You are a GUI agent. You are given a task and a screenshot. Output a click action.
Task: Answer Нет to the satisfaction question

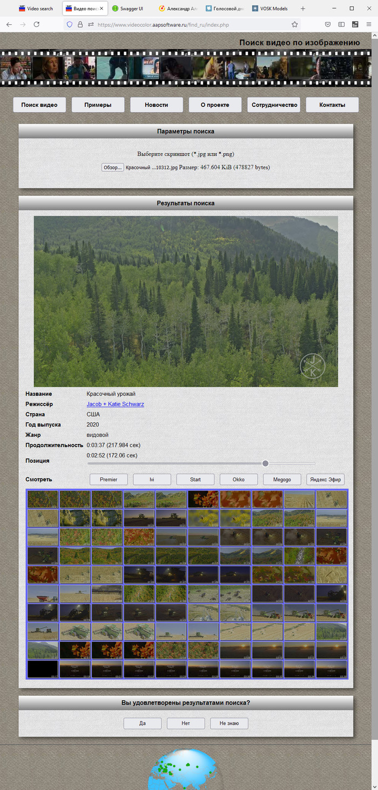[186, 723]
